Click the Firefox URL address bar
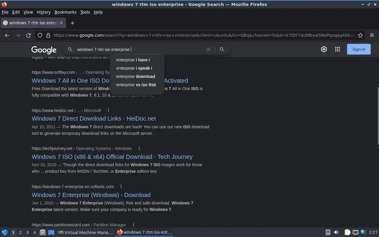This screenshot has width=379, height=237. [204, 35]
